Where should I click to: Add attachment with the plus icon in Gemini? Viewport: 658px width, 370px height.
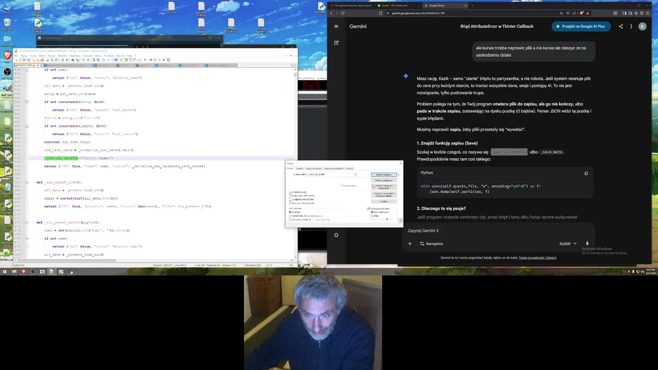(410, 244)
